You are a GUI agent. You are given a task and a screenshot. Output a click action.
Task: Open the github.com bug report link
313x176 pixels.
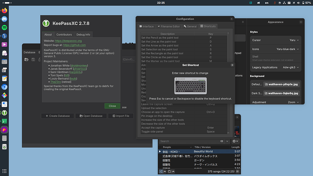click(x=74, y=45)
